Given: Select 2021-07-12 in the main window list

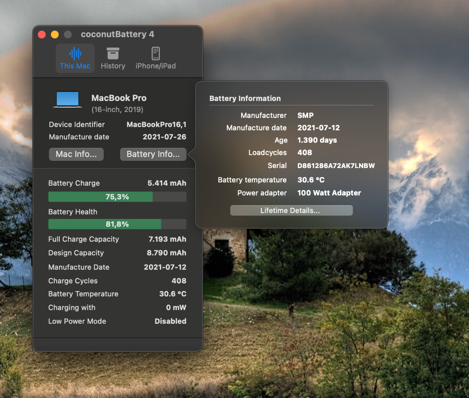Looking at the screenshot, I should [165, 267].
